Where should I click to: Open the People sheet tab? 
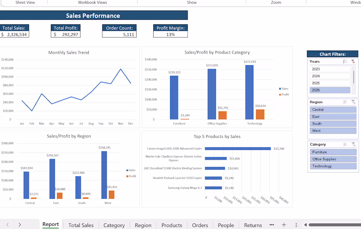coord(226,225)
